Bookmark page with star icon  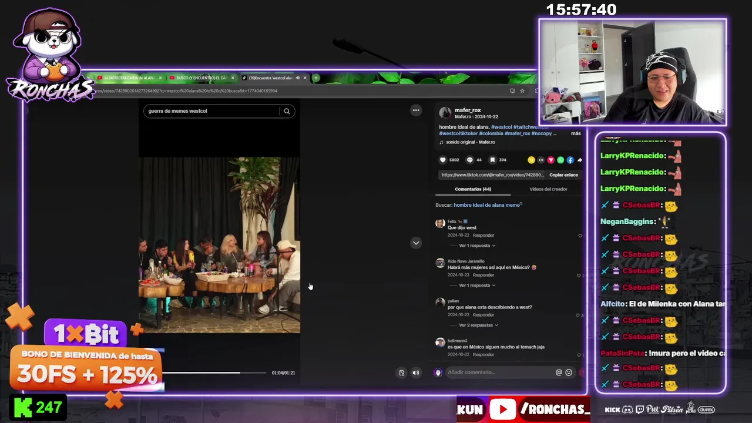[522, 91]
